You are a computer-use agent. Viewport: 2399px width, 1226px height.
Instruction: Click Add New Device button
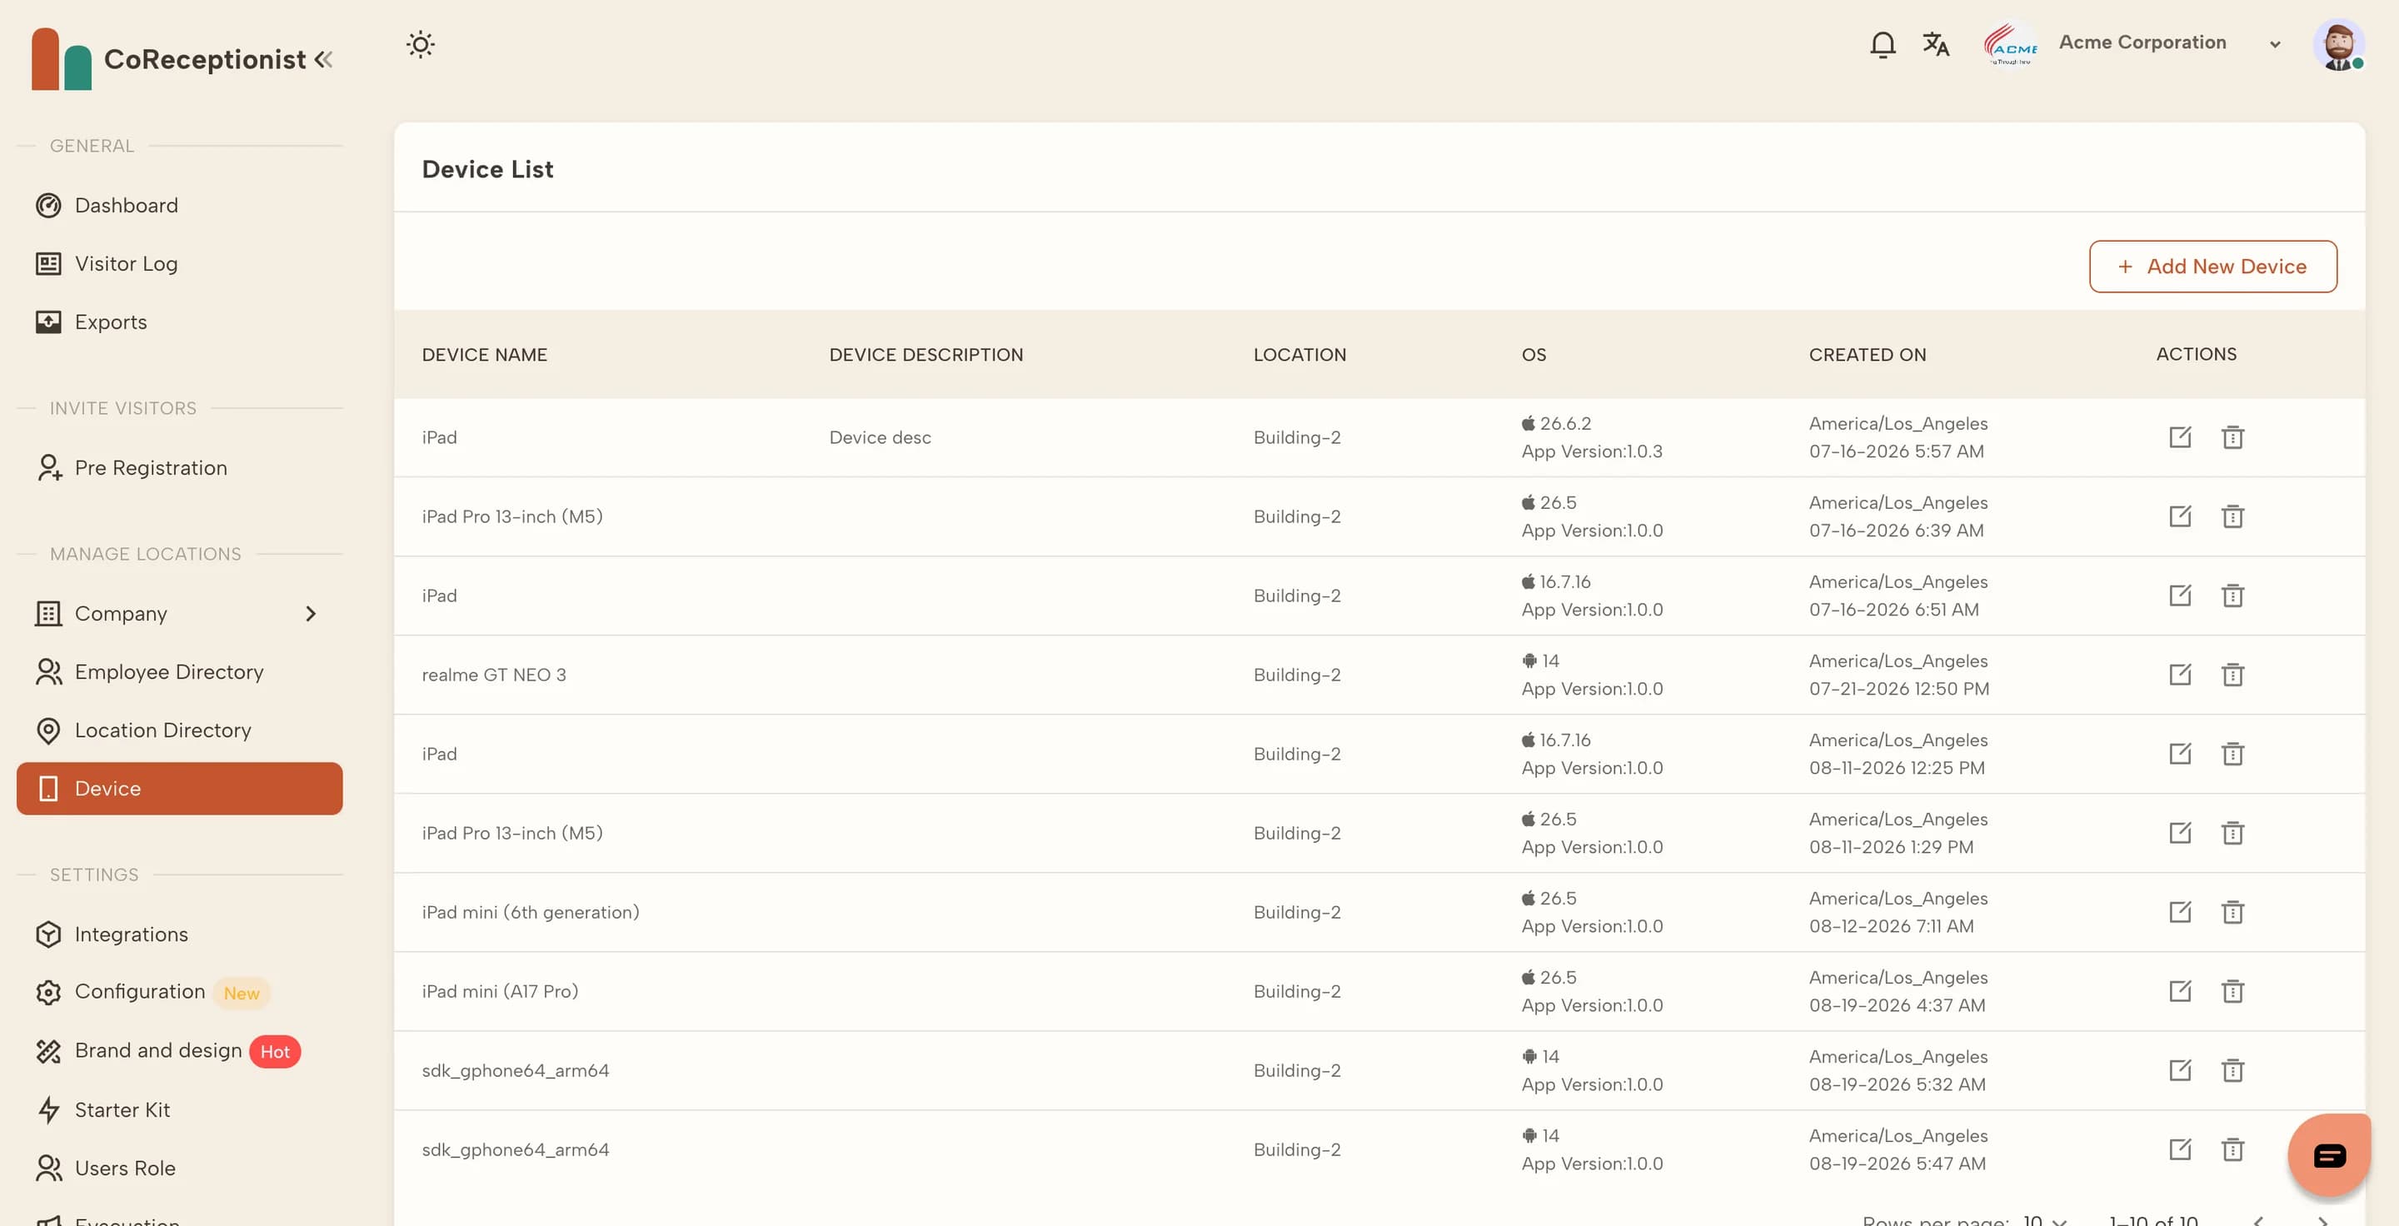pyautogui.click(x=2212, y=267)
